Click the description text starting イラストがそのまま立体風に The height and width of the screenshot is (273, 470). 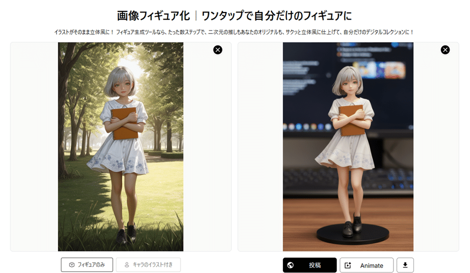(x=234, y=32)
